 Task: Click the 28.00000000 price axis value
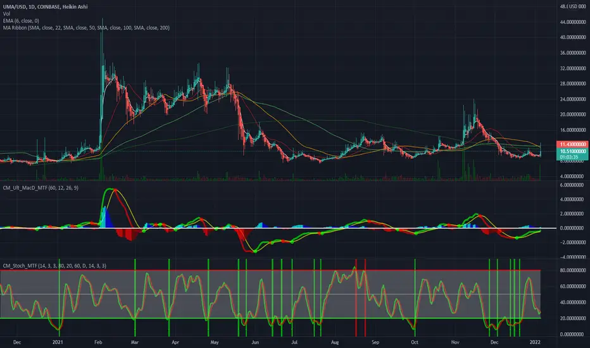tap(573, 84)
